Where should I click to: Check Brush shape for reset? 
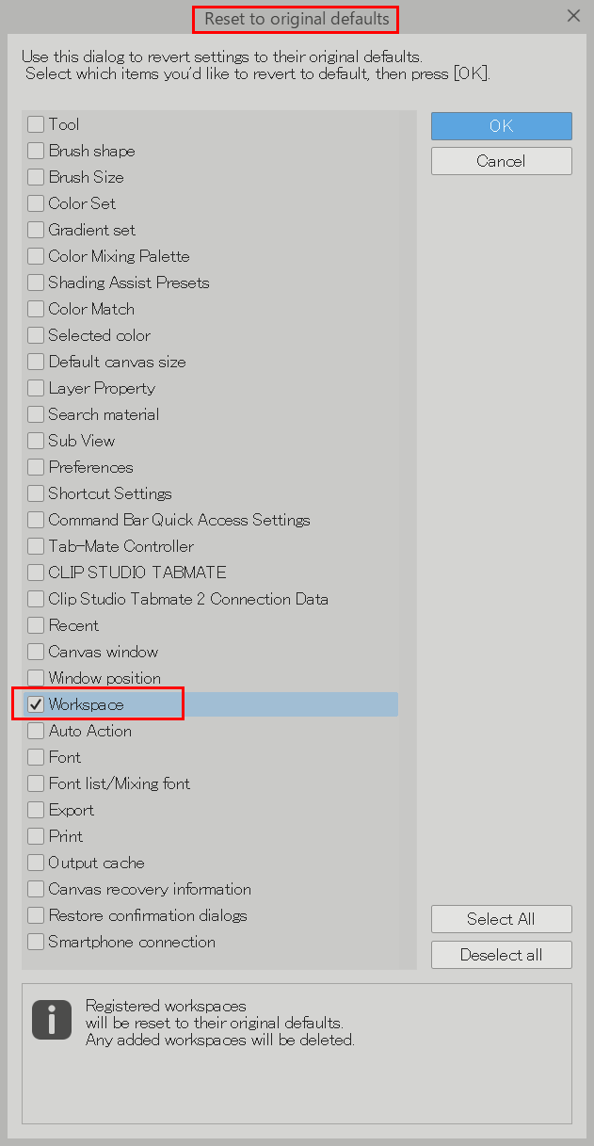35,151
